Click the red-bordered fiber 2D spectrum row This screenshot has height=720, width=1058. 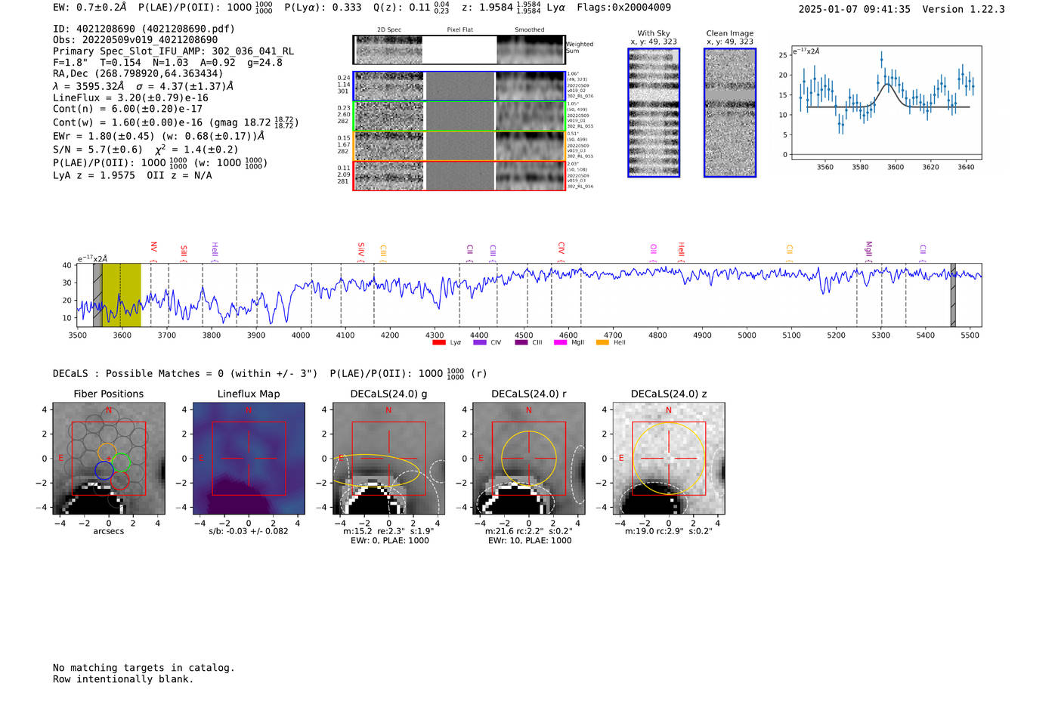(459, 175)
